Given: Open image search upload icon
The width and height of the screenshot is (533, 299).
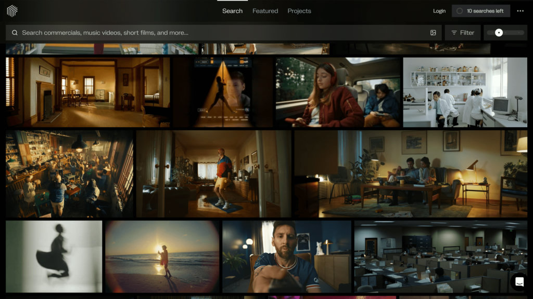Looking at the screenshot, I should [433, 33].
